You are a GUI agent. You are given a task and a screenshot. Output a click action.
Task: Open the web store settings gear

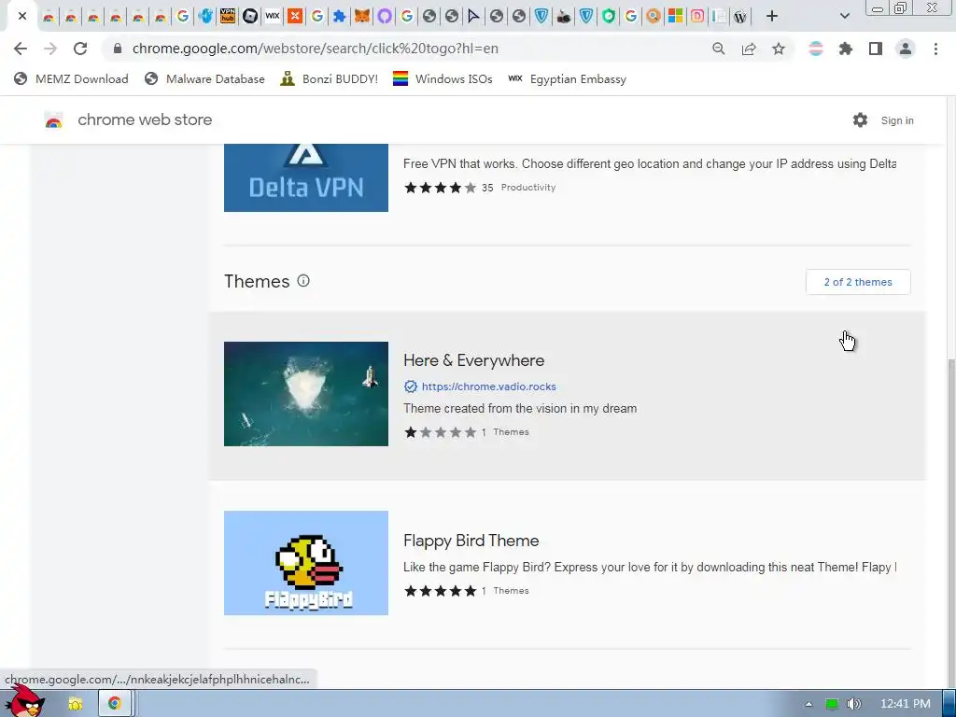click(x=860, y=120)
